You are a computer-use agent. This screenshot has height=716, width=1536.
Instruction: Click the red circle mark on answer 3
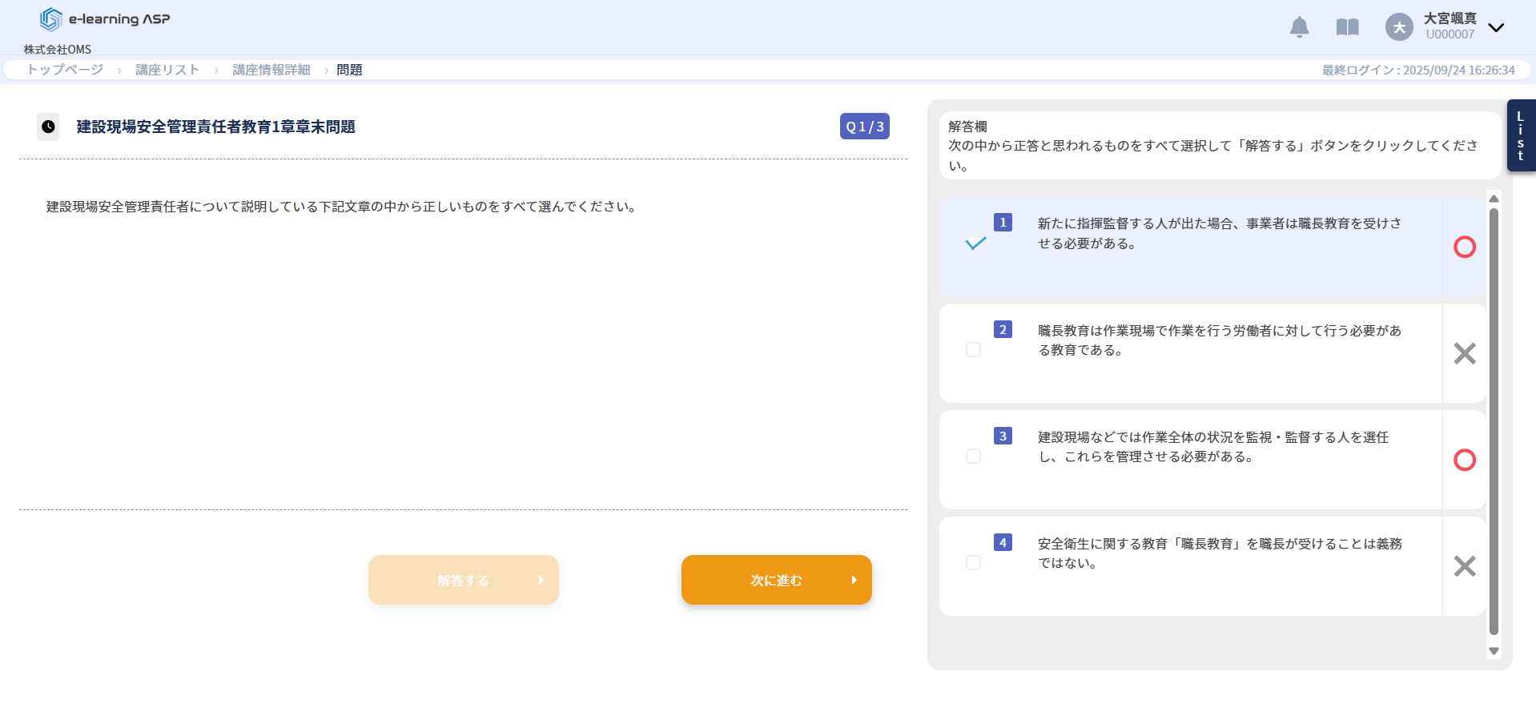(x=1464, y=460)
